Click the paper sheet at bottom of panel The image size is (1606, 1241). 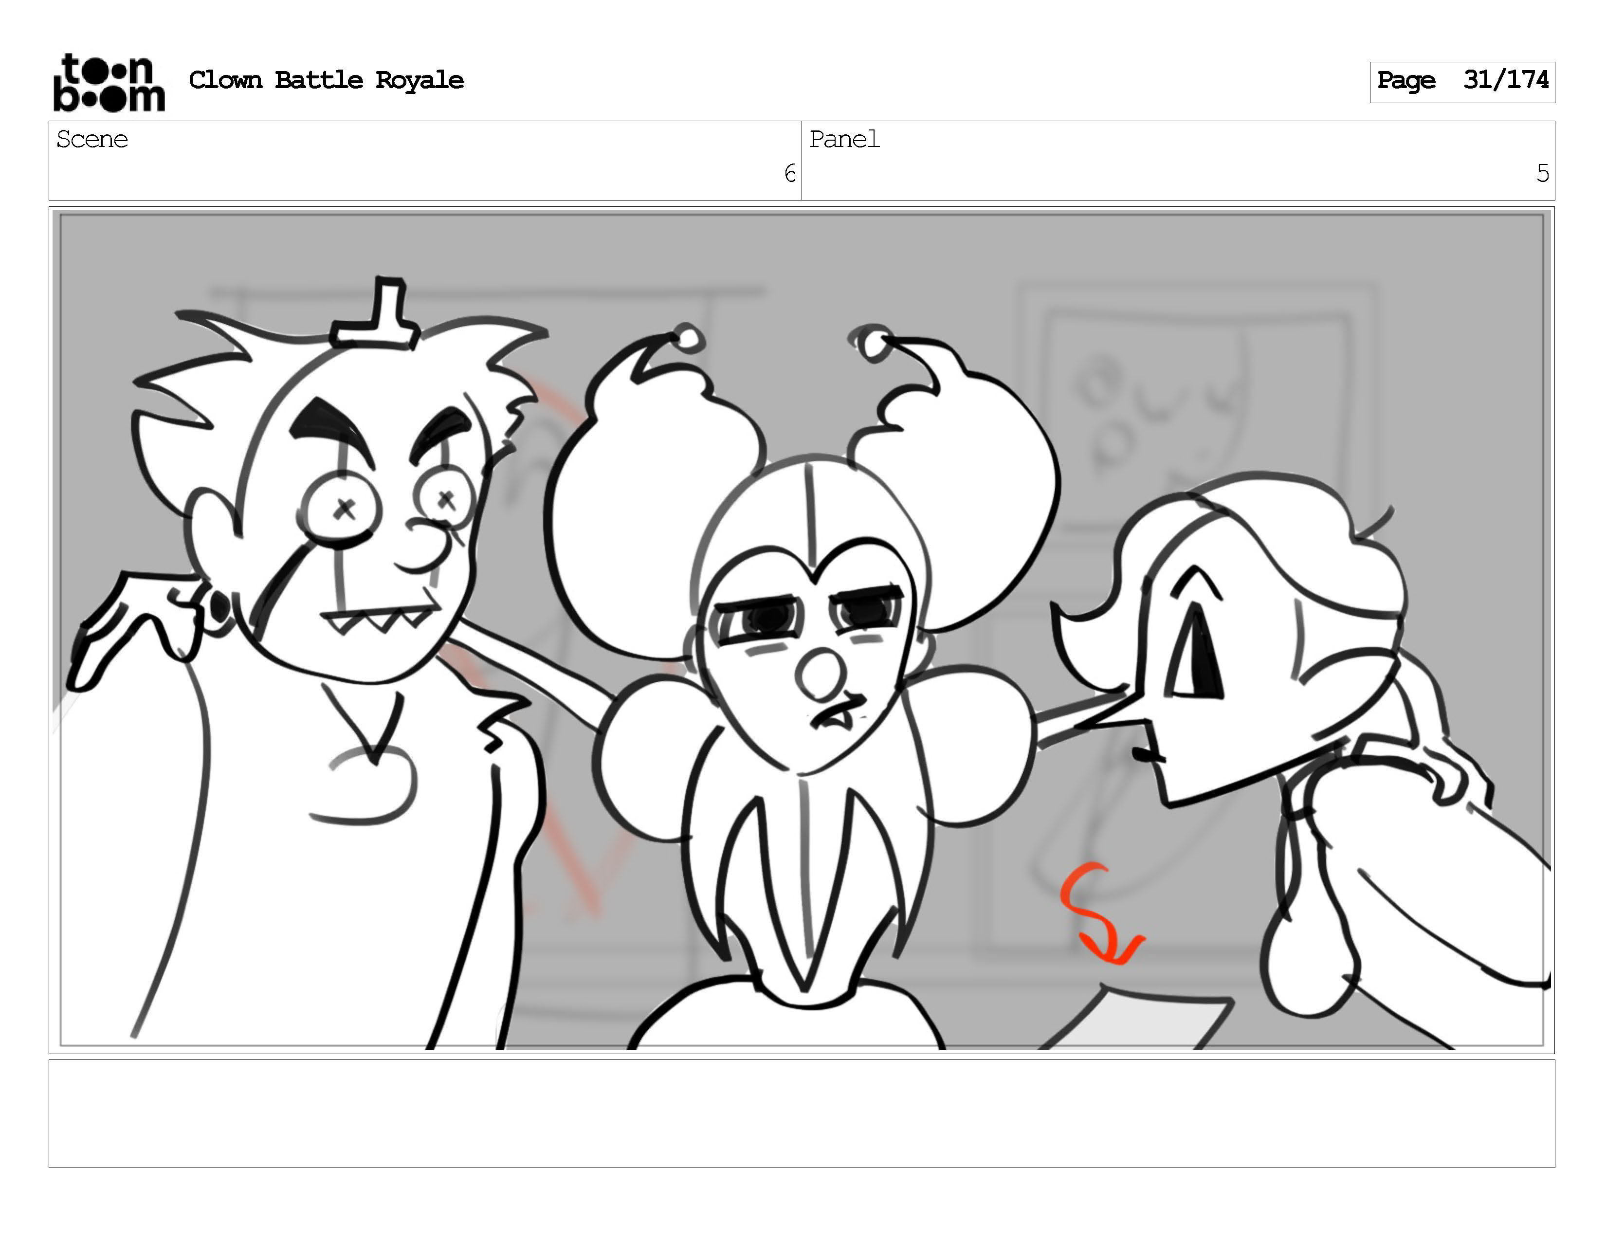tap(1136, 1022)
